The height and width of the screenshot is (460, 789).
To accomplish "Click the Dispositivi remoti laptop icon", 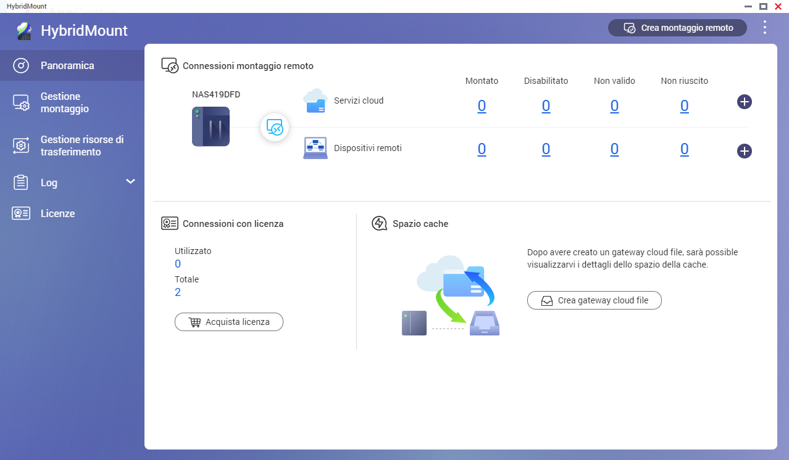I will [x=315, y=149].
